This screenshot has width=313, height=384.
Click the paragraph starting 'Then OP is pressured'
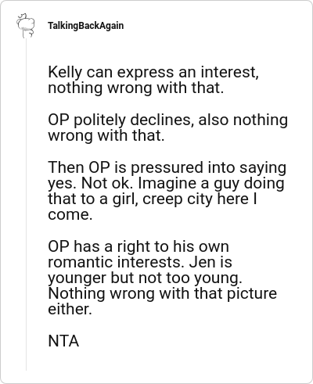(167, 191)
